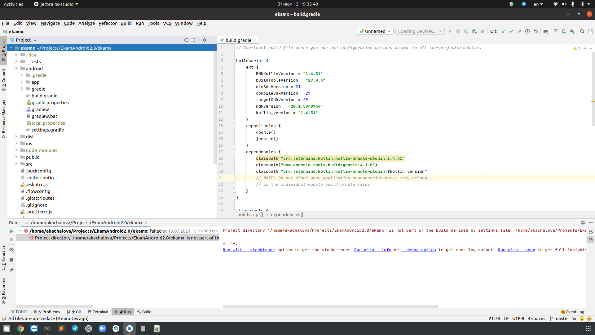Close the build.gradle editor tab
595x335 pixels.
point(255,40)
